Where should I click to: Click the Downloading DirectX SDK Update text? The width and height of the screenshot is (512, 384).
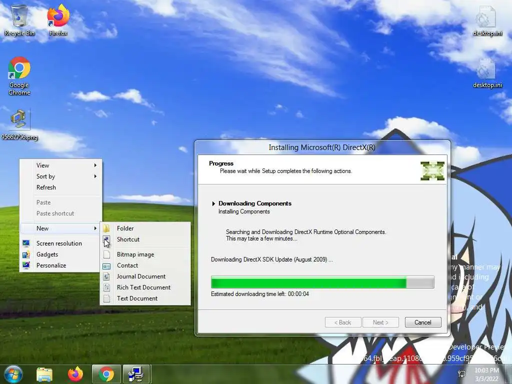[272, 259]
